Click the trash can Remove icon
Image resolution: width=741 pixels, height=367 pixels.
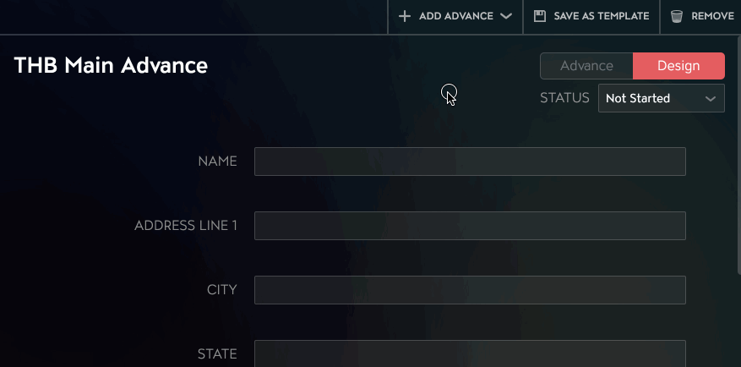tap(677, 16)
